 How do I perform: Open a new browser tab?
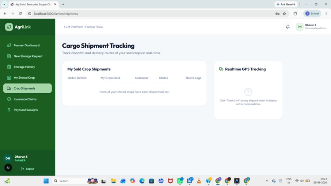coord(63,4)
